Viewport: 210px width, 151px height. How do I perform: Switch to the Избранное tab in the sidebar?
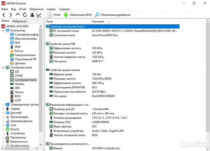20,21
